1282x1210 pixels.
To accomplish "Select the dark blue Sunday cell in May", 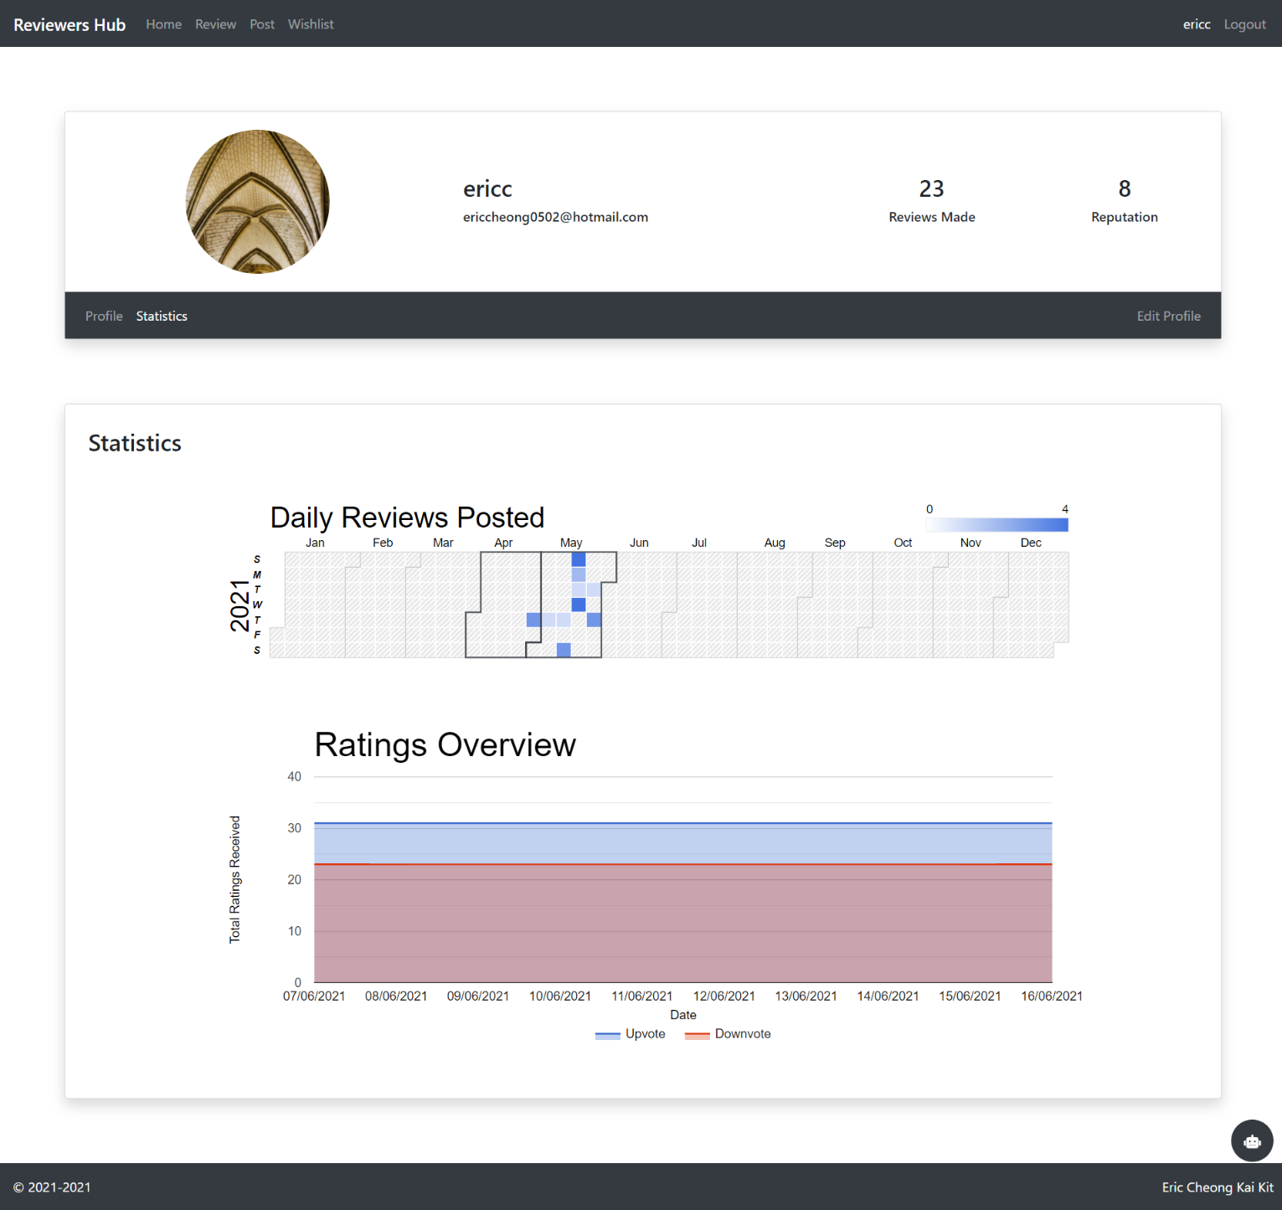I will coord(579,559).
